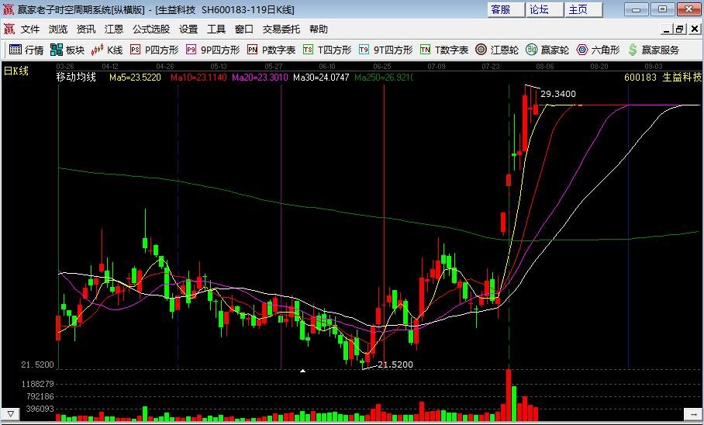Viewport: 704px width, 425px height.
Task: Open the 江恩 menu
Action: coord(114,29)
